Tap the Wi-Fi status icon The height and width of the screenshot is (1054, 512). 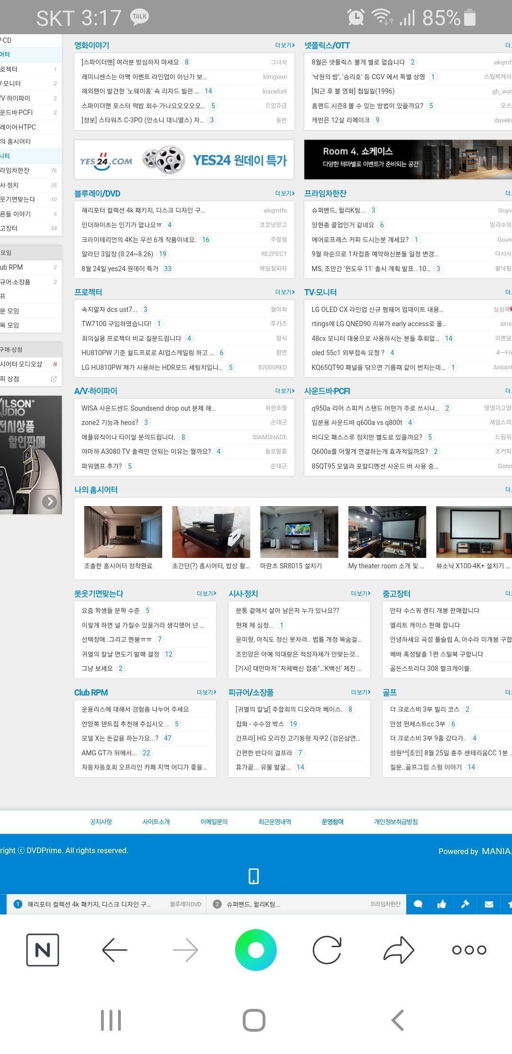pyautogui.click(x=382, y=17)
